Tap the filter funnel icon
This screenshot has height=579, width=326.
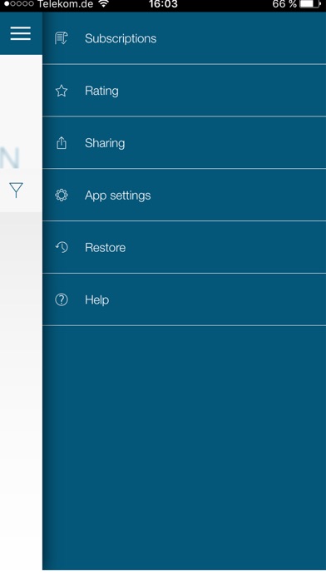[17, 191]
